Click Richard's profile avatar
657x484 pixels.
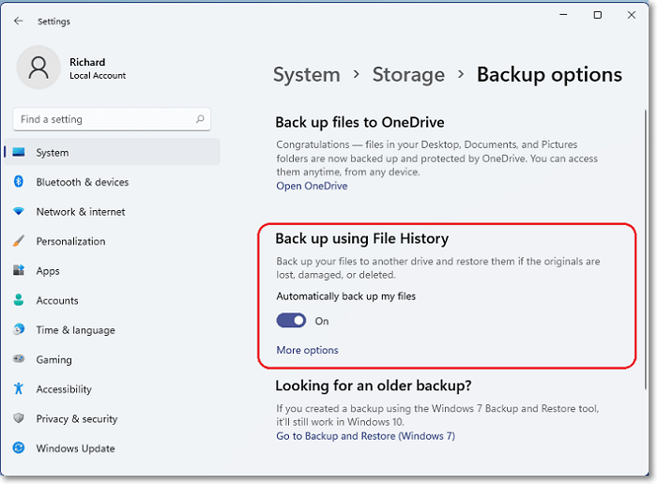(38, 68)
